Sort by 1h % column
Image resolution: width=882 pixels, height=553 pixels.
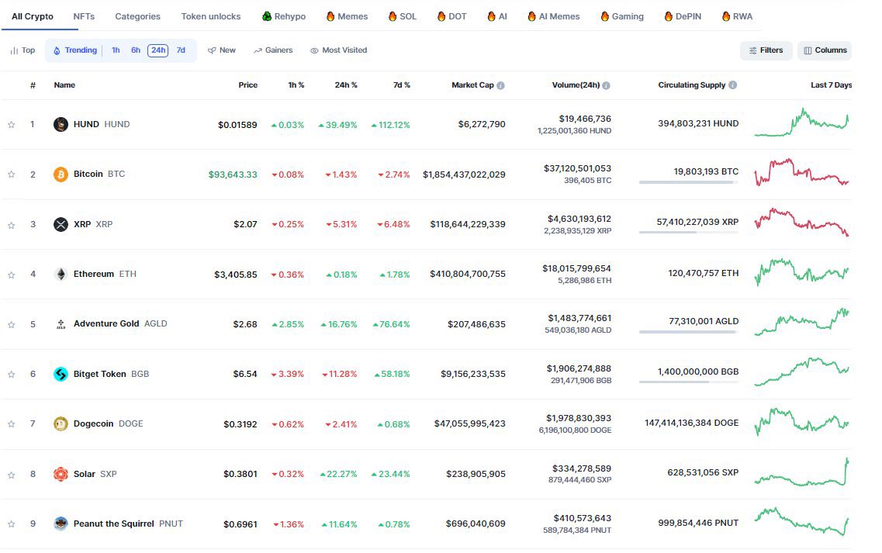click(296, 85)
